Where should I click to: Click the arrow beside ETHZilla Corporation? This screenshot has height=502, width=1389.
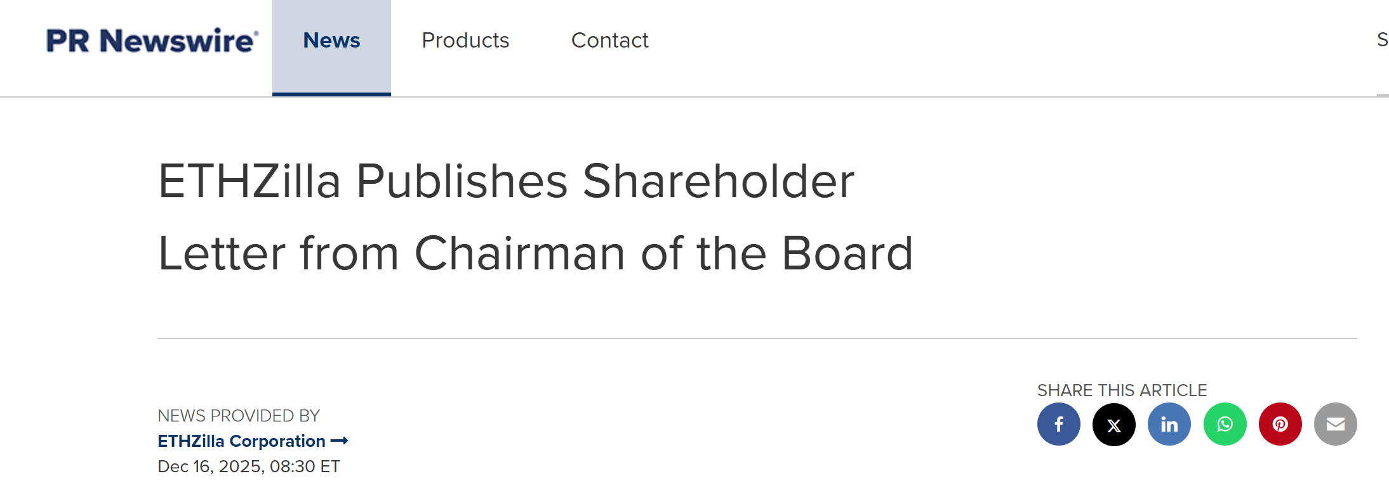click(x=340, y=441)
